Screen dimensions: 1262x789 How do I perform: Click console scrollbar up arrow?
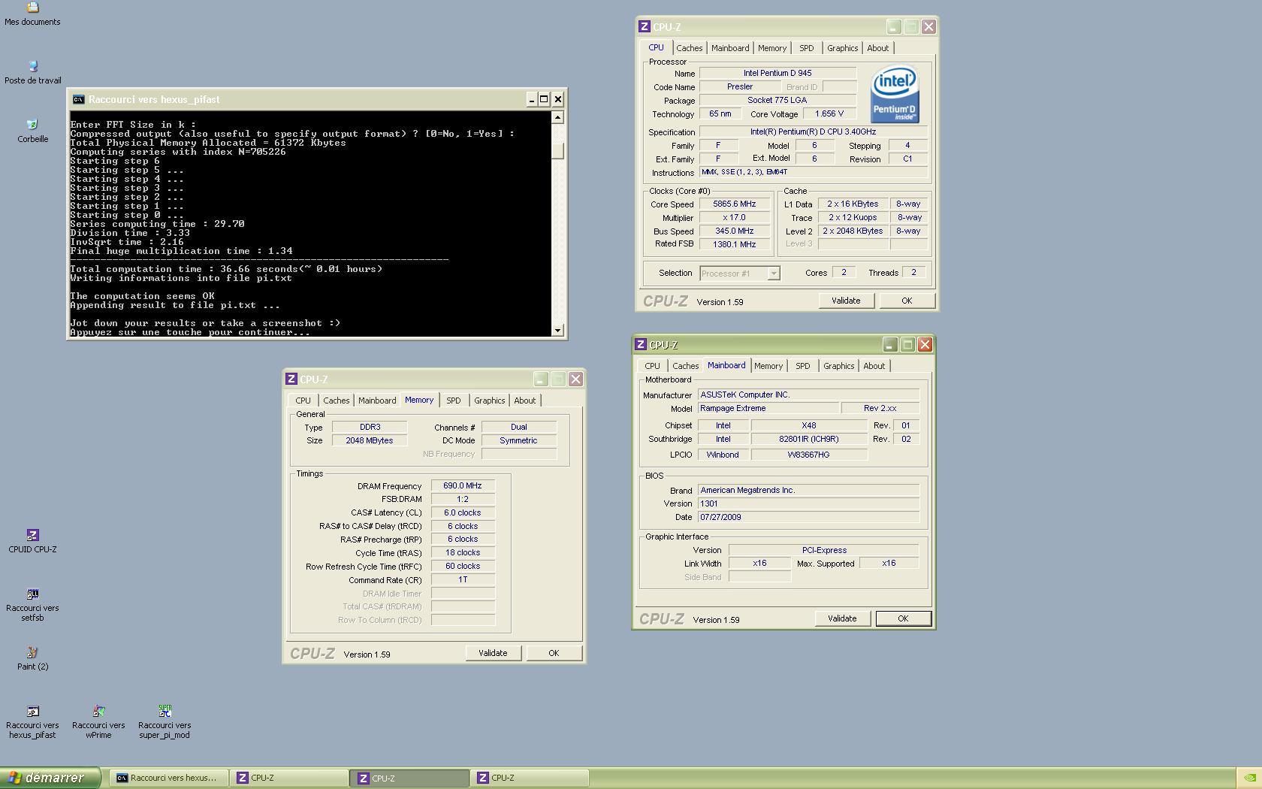click(x=557, y=117)
